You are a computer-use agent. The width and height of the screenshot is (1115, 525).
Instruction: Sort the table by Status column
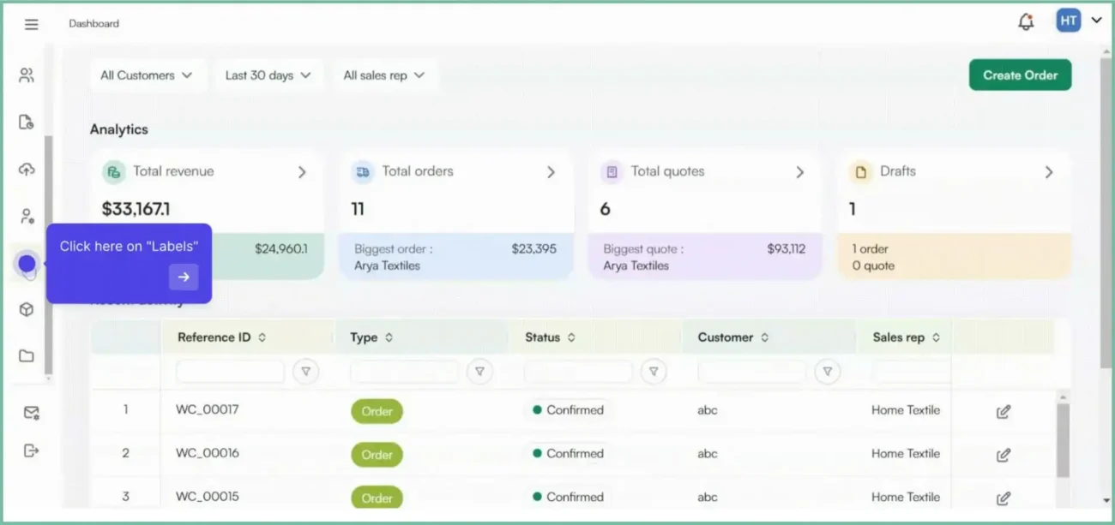pyautogui.click(x=571, y=337)
